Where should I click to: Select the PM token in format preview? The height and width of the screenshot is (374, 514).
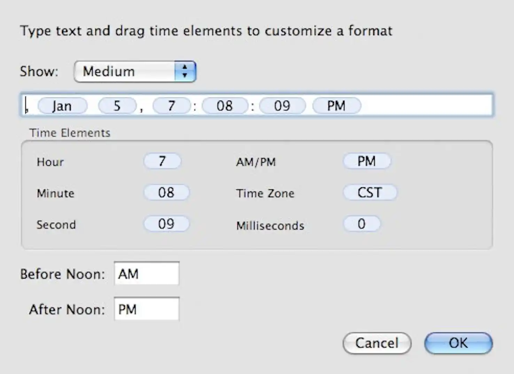coord(336,106)
